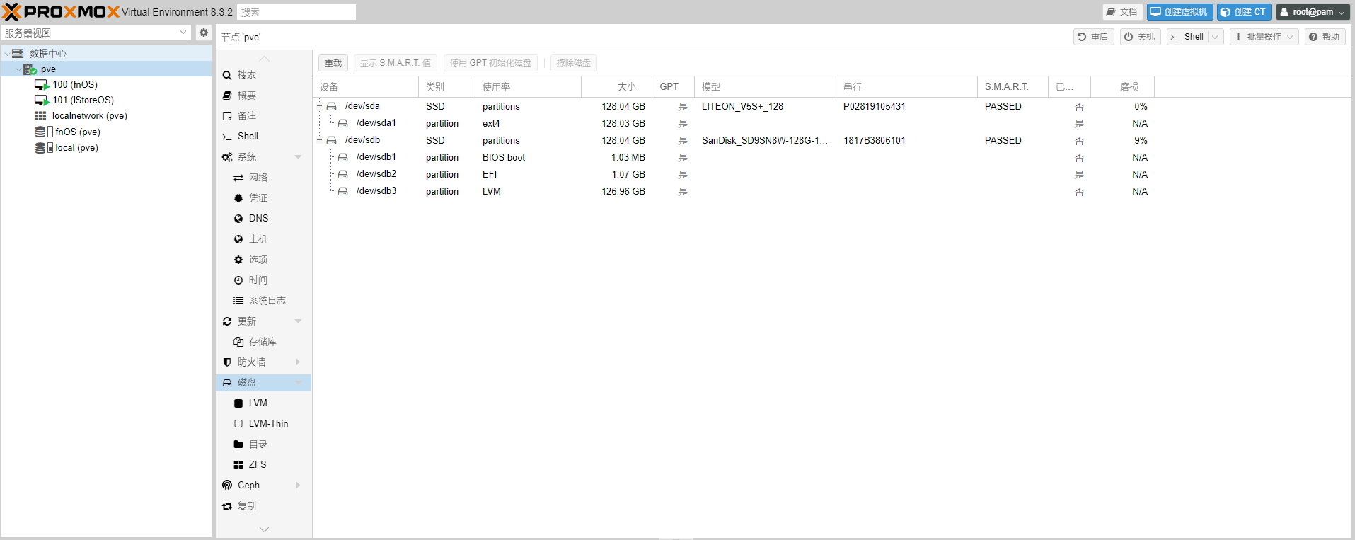Click the DNS globe icon

[238, 219]
